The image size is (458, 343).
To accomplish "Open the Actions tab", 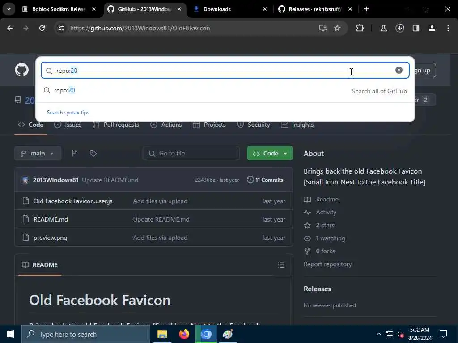I will (166, 125).
